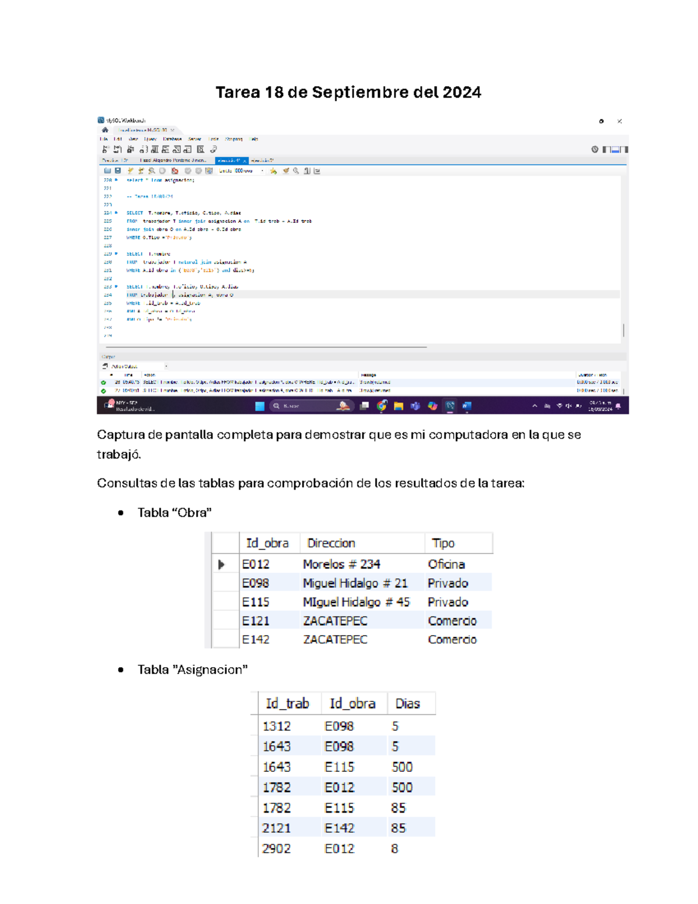Open SQL script file icon in editor toolbar
Screen dimensions: 698x904
click(108, 171)
